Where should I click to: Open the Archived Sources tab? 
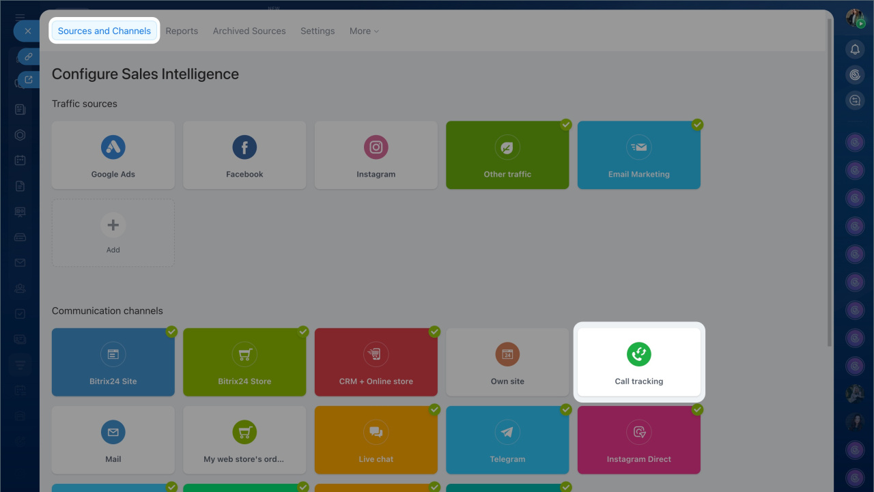pyautogui.click(x=249, y=31)
